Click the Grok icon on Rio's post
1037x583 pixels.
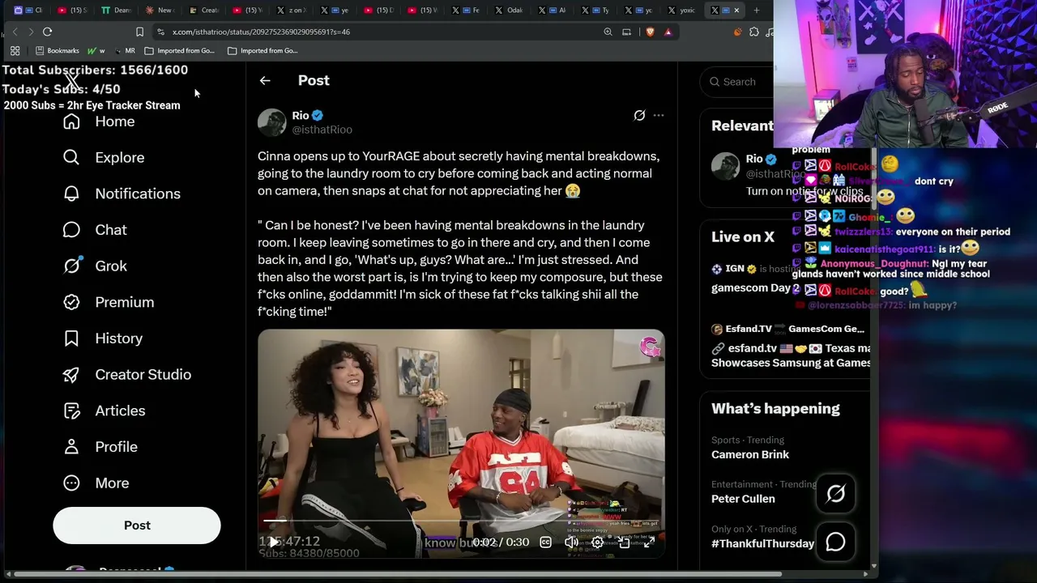coord(639,116)
